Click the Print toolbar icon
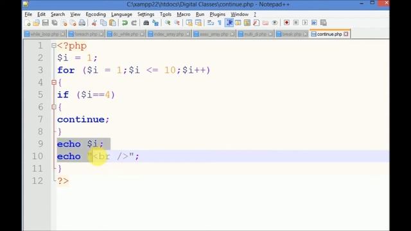 pyautogui.click(x=82, y=23)
